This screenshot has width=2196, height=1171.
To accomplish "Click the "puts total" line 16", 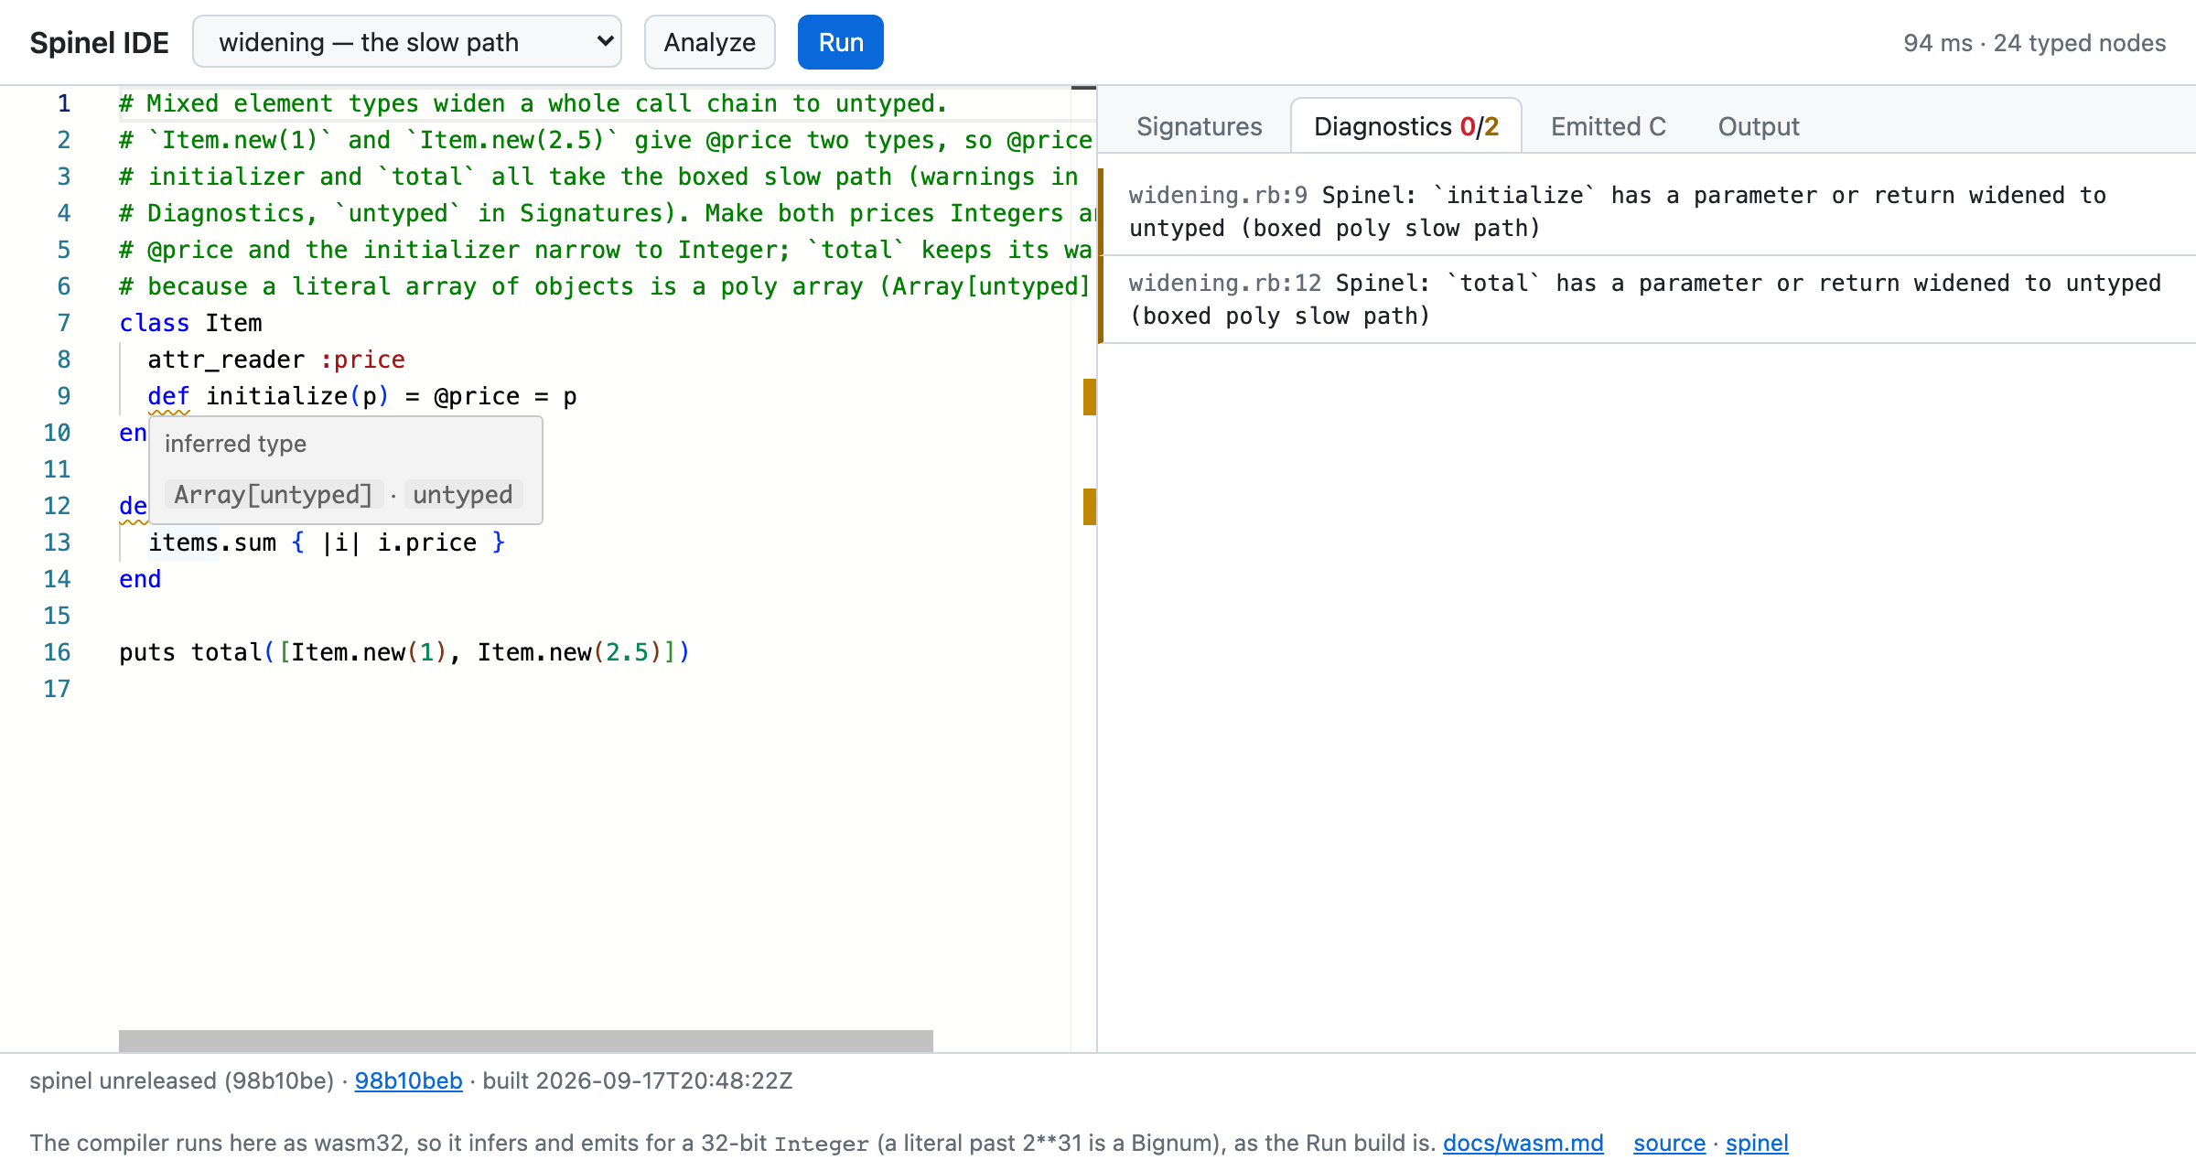I will (x=404, y=652).
